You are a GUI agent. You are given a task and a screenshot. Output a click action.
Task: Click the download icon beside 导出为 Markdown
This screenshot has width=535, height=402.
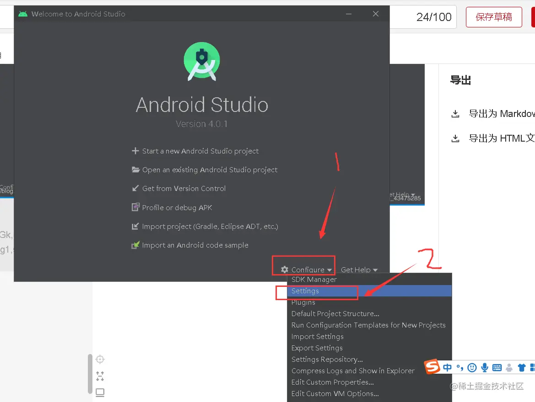tap(455, 114)
